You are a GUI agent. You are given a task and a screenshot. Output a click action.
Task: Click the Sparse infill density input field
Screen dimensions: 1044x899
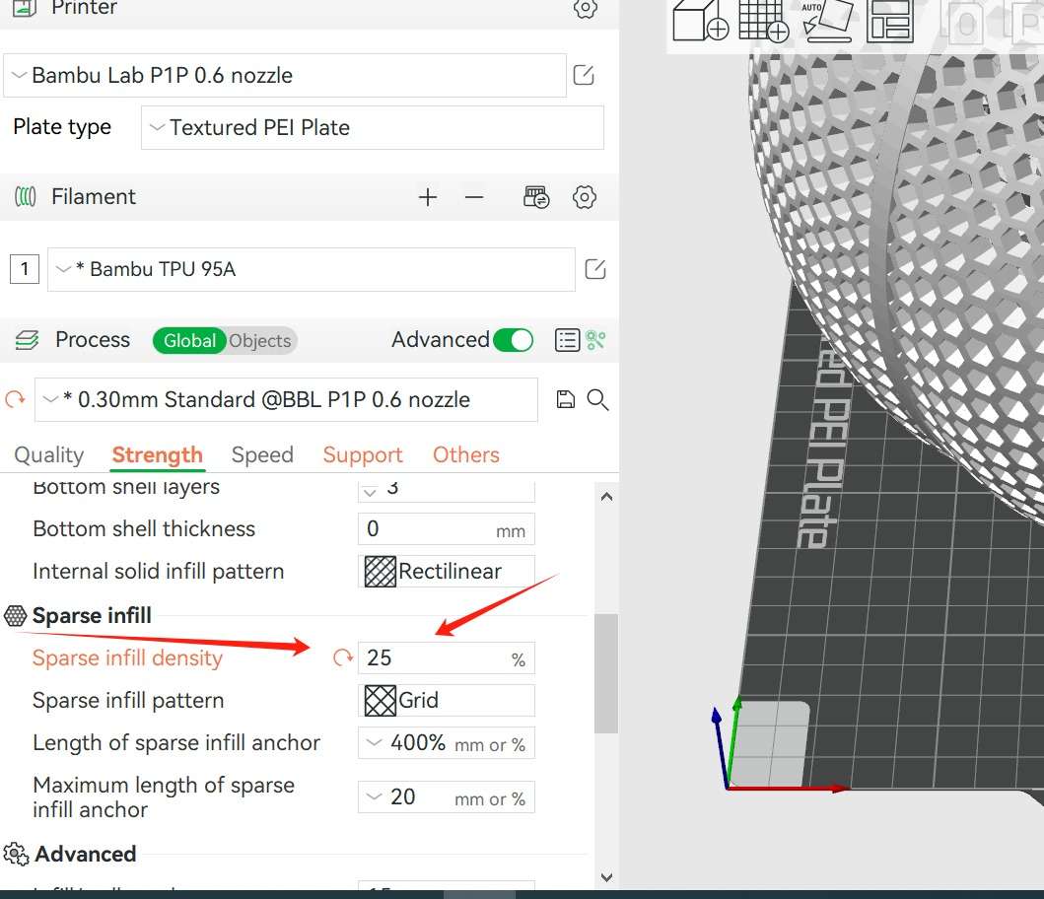click(x=434, y=658)
